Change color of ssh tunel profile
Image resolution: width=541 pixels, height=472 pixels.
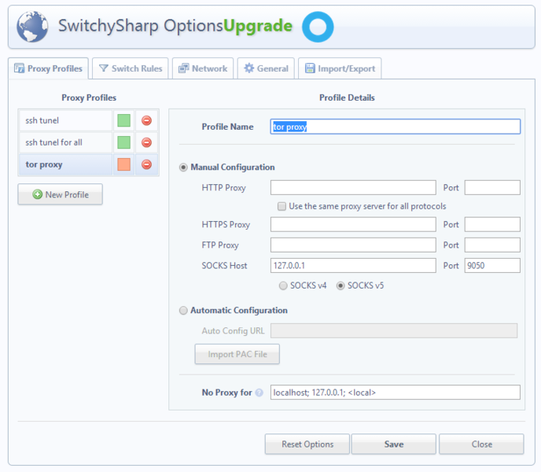tap(123, 120)
